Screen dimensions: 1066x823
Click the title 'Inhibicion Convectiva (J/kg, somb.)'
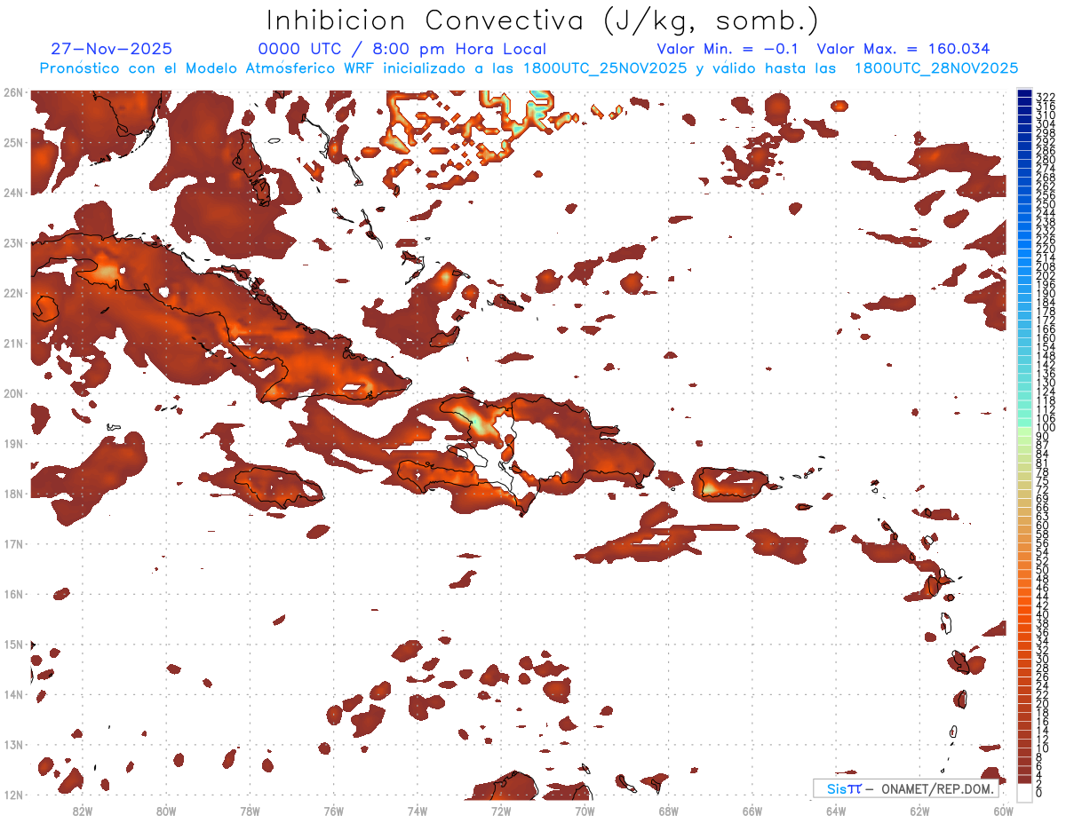(x=543, y=20)
